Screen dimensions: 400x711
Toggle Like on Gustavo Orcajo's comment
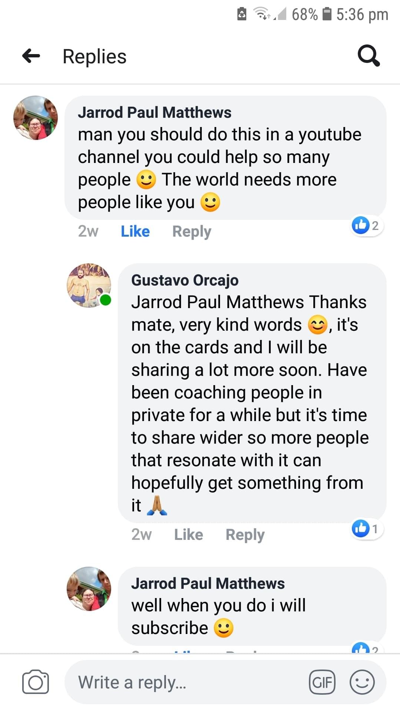point(189,535)
